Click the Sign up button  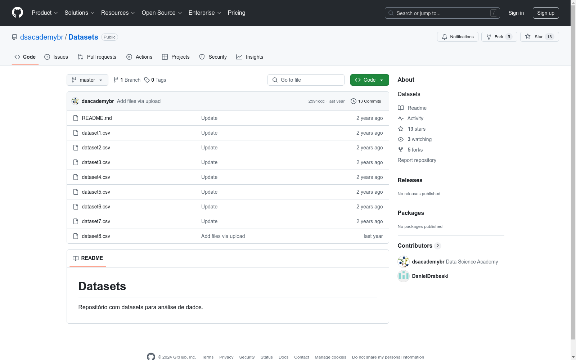(546, 13)
